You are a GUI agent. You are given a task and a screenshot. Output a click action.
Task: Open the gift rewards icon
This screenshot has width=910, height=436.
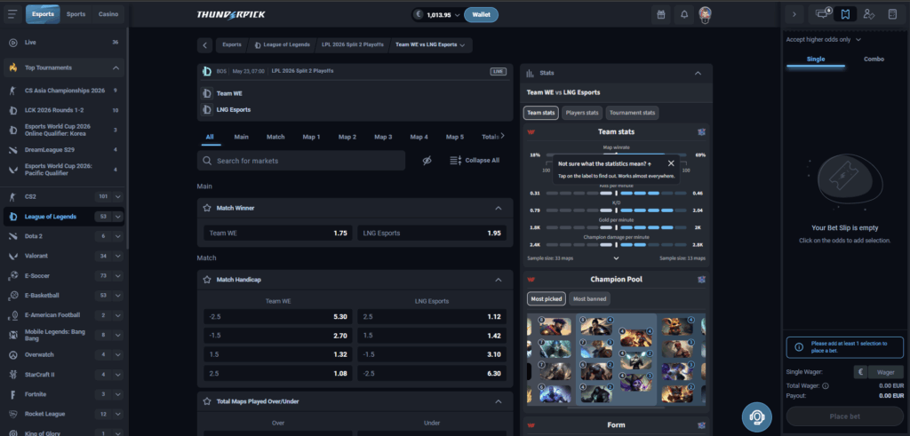(x=660, y=14)
